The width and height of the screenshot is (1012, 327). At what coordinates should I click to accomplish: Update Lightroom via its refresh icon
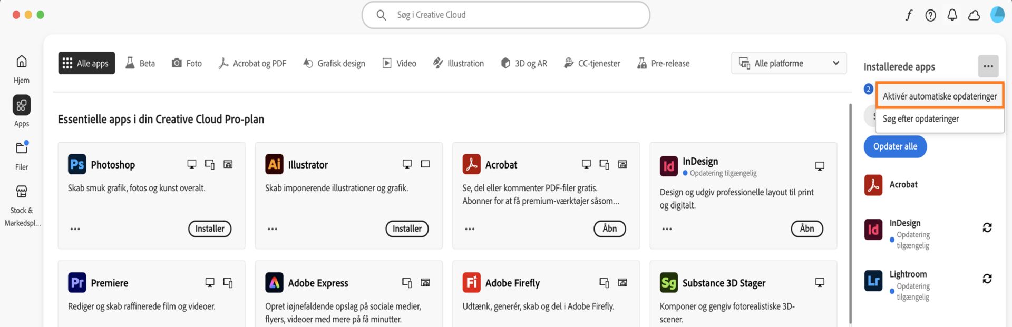pyautogui.click(x=987, y=279)
